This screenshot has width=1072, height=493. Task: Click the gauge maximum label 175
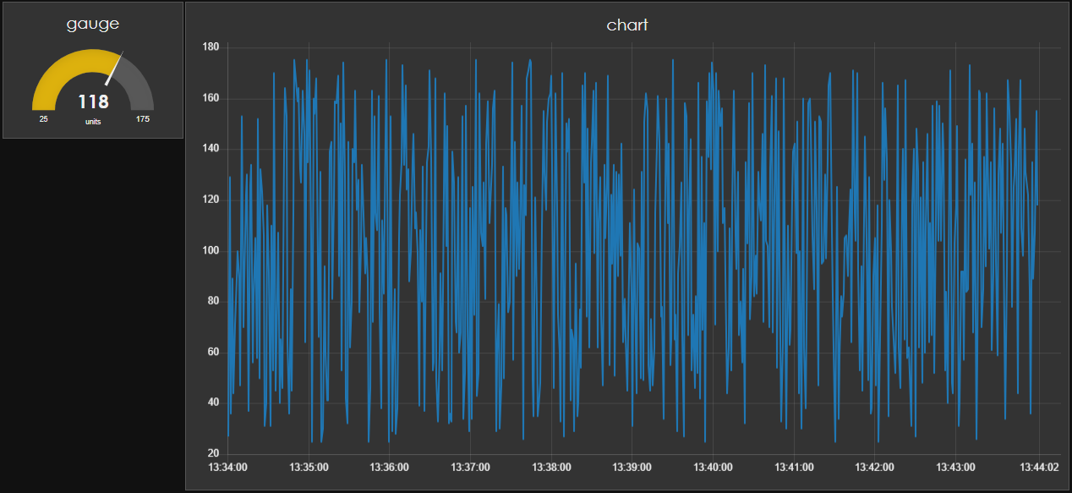coord(141,120)
